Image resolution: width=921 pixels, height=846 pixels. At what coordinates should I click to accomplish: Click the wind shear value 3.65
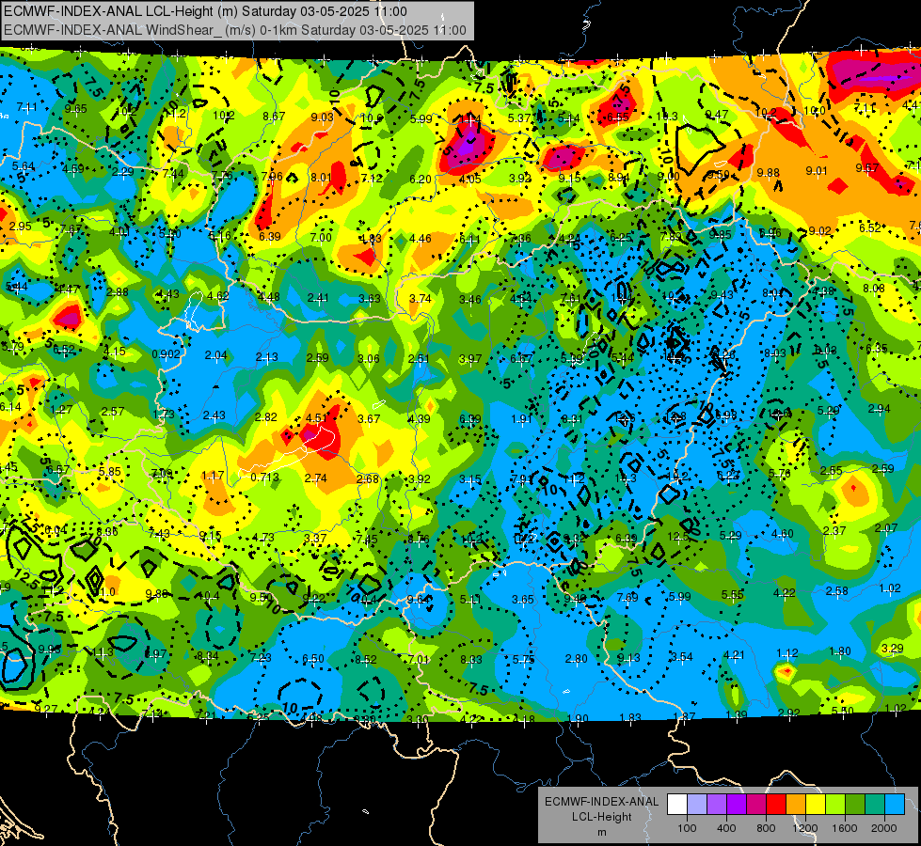[x=523, y=599]
